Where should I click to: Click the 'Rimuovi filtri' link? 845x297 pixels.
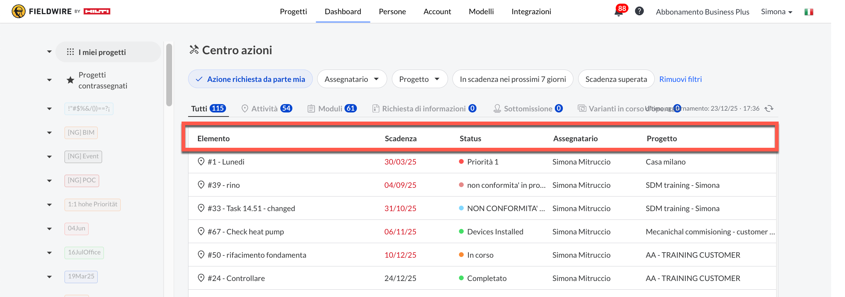click(x=680, y=79)
